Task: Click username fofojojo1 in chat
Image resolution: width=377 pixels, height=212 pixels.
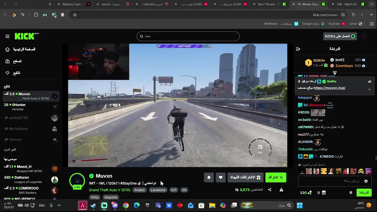Action: pos(305,98)
